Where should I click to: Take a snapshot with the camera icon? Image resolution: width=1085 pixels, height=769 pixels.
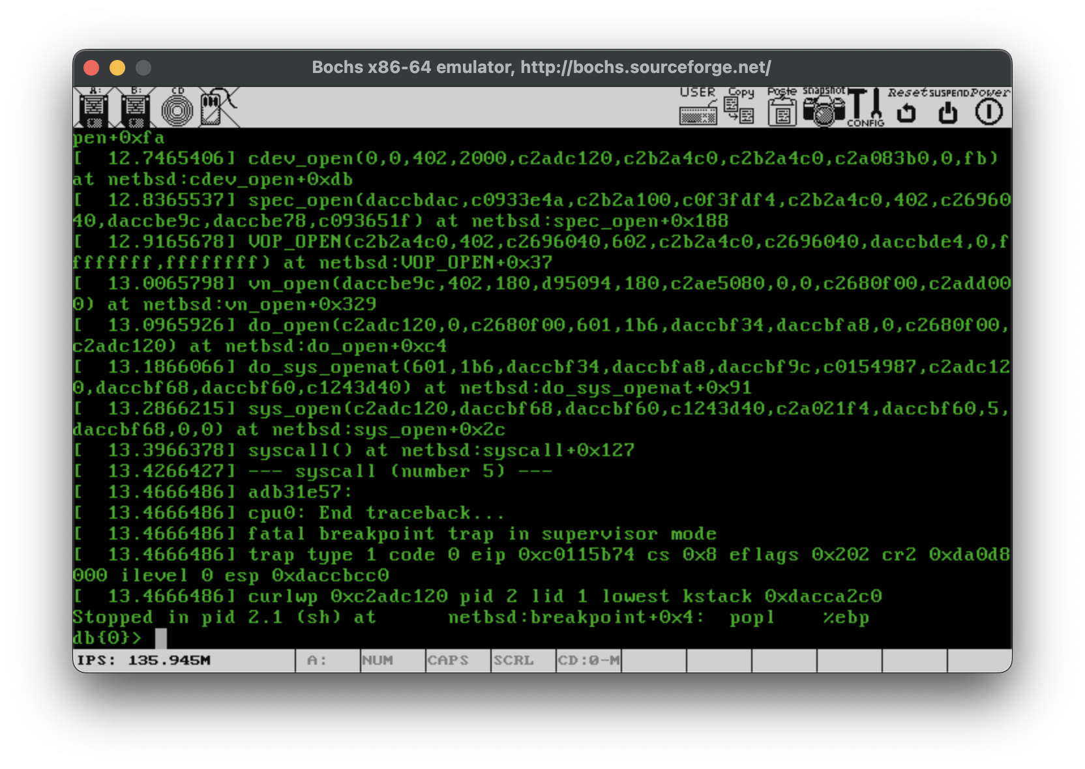point(823,106)
